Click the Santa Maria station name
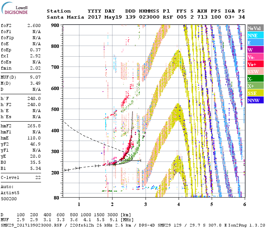Viewport: 266px width, 228px height. [65, 17]
